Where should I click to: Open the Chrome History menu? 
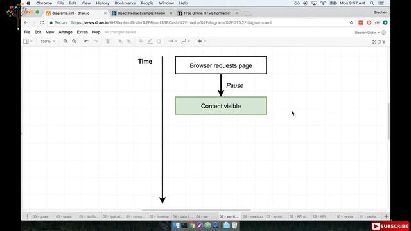103,3
